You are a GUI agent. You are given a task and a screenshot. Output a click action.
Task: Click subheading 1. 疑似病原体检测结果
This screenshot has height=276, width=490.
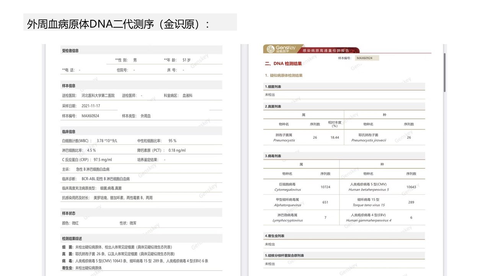(x=284, y=76)
